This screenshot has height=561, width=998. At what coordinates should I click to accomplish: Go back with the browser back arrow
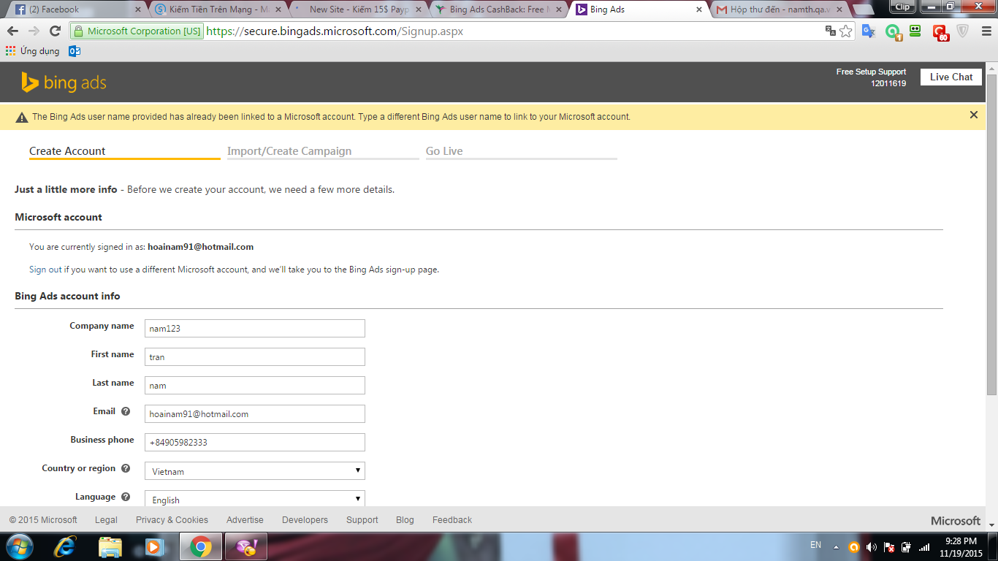(12, 31)
